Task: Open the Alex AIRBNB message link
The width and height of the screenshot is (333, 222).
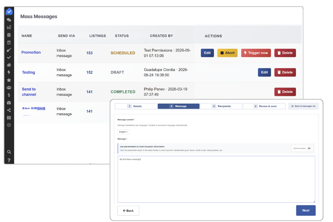Action: [x=34, y=108]
